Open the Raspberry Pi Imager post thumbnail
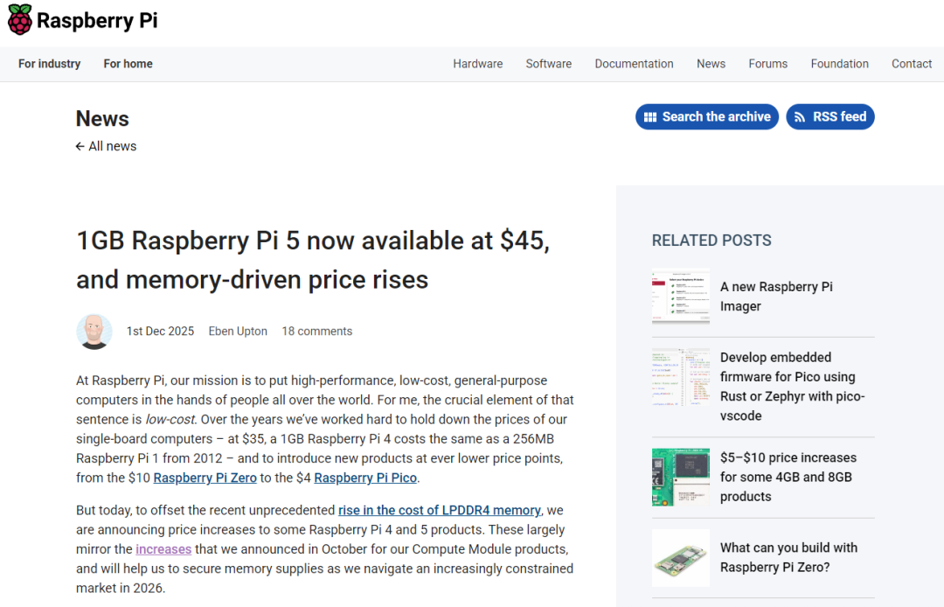 point(681,297)
